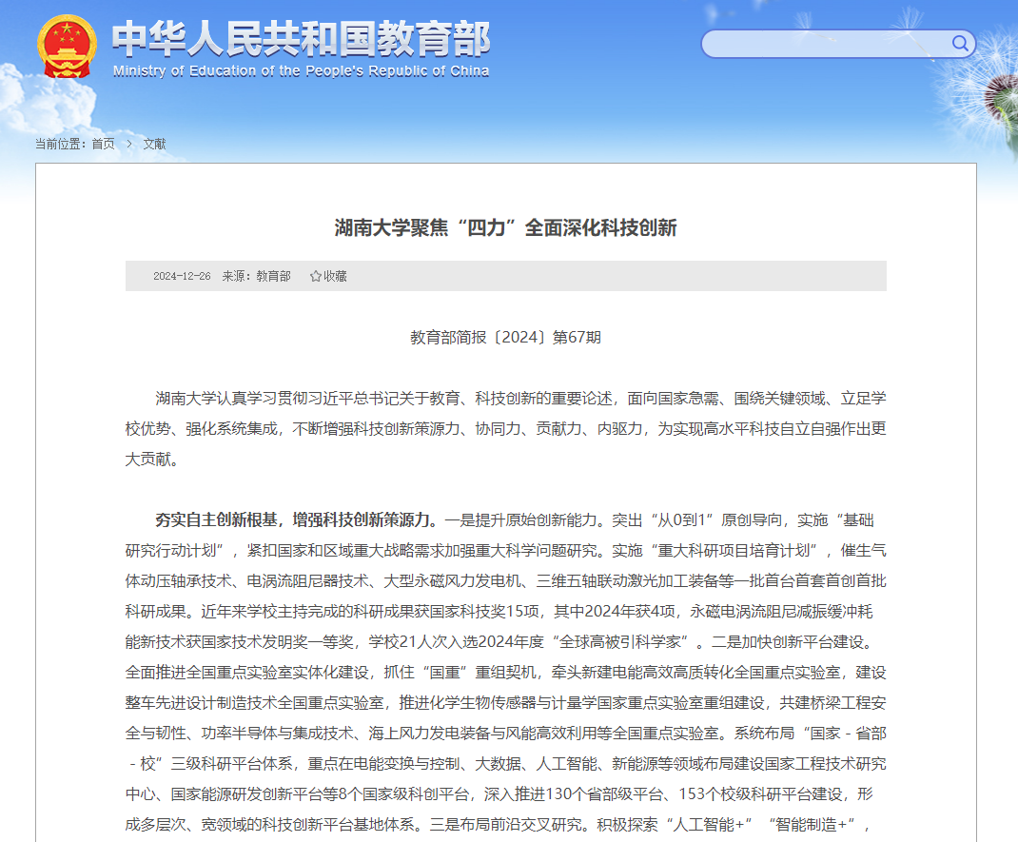This screenshot has height=842, width=1018.
Task: Click the national emblem logo
Action: pyautogui.click(x=67, y=46)
